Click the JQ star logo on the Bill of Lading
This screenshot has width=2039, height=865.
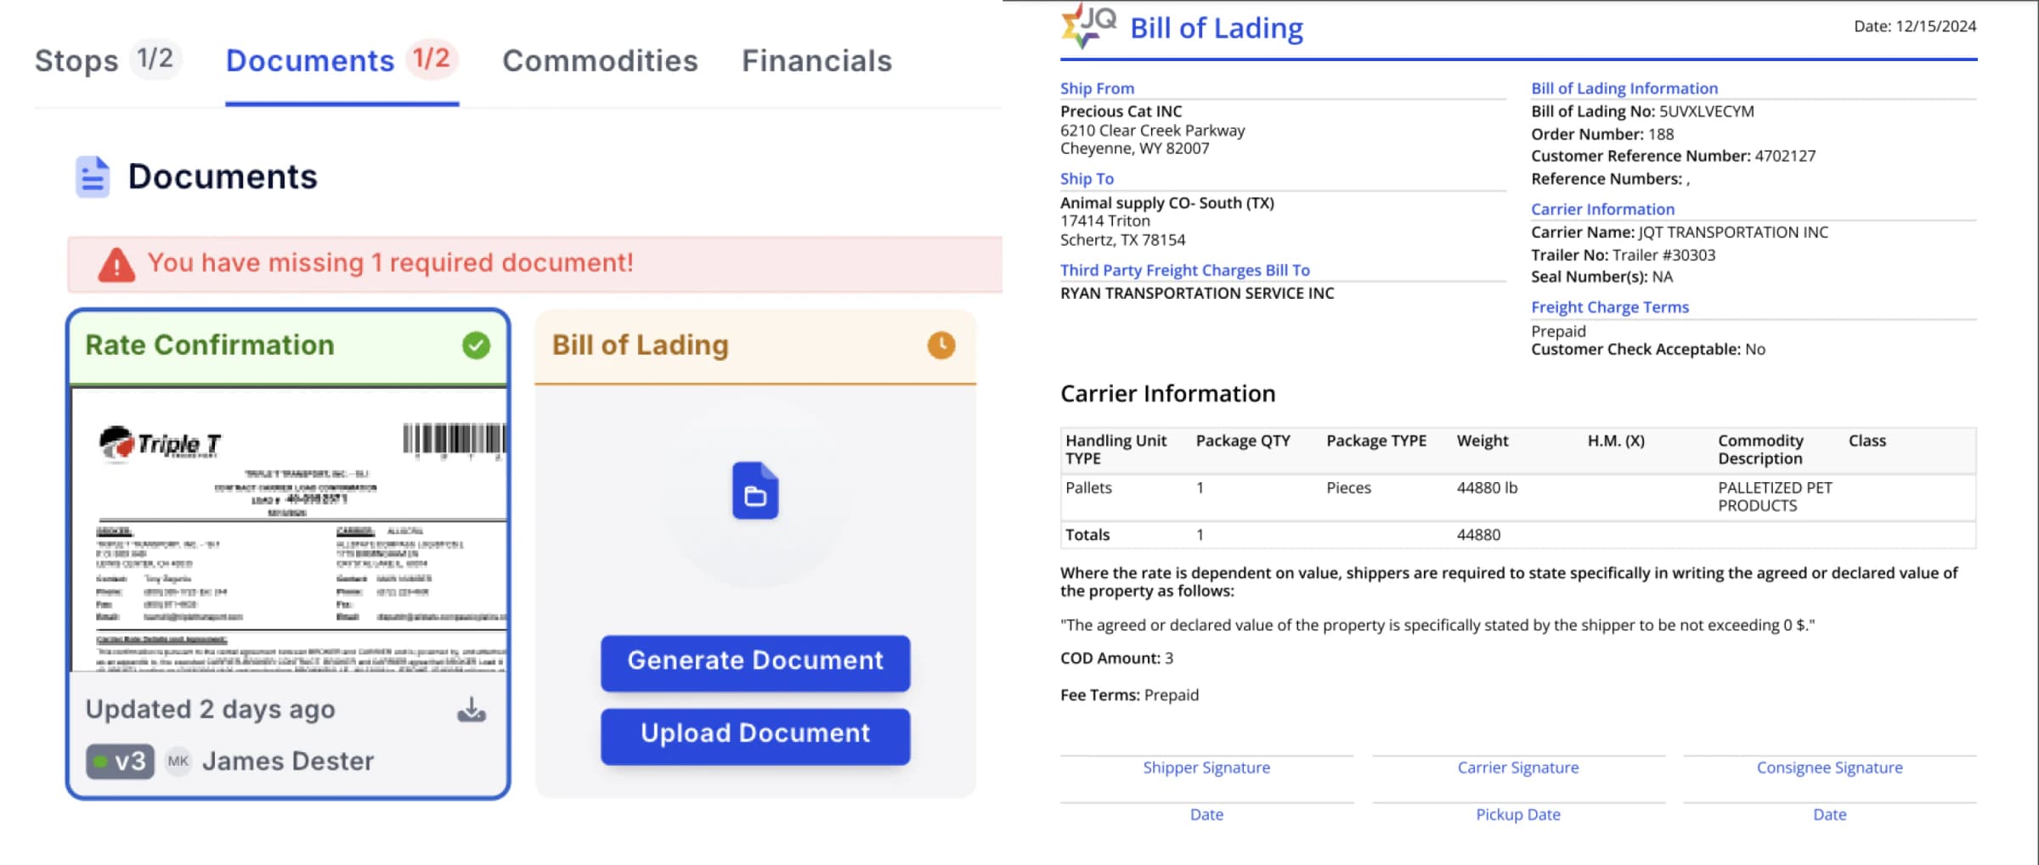coord(1088,25)
